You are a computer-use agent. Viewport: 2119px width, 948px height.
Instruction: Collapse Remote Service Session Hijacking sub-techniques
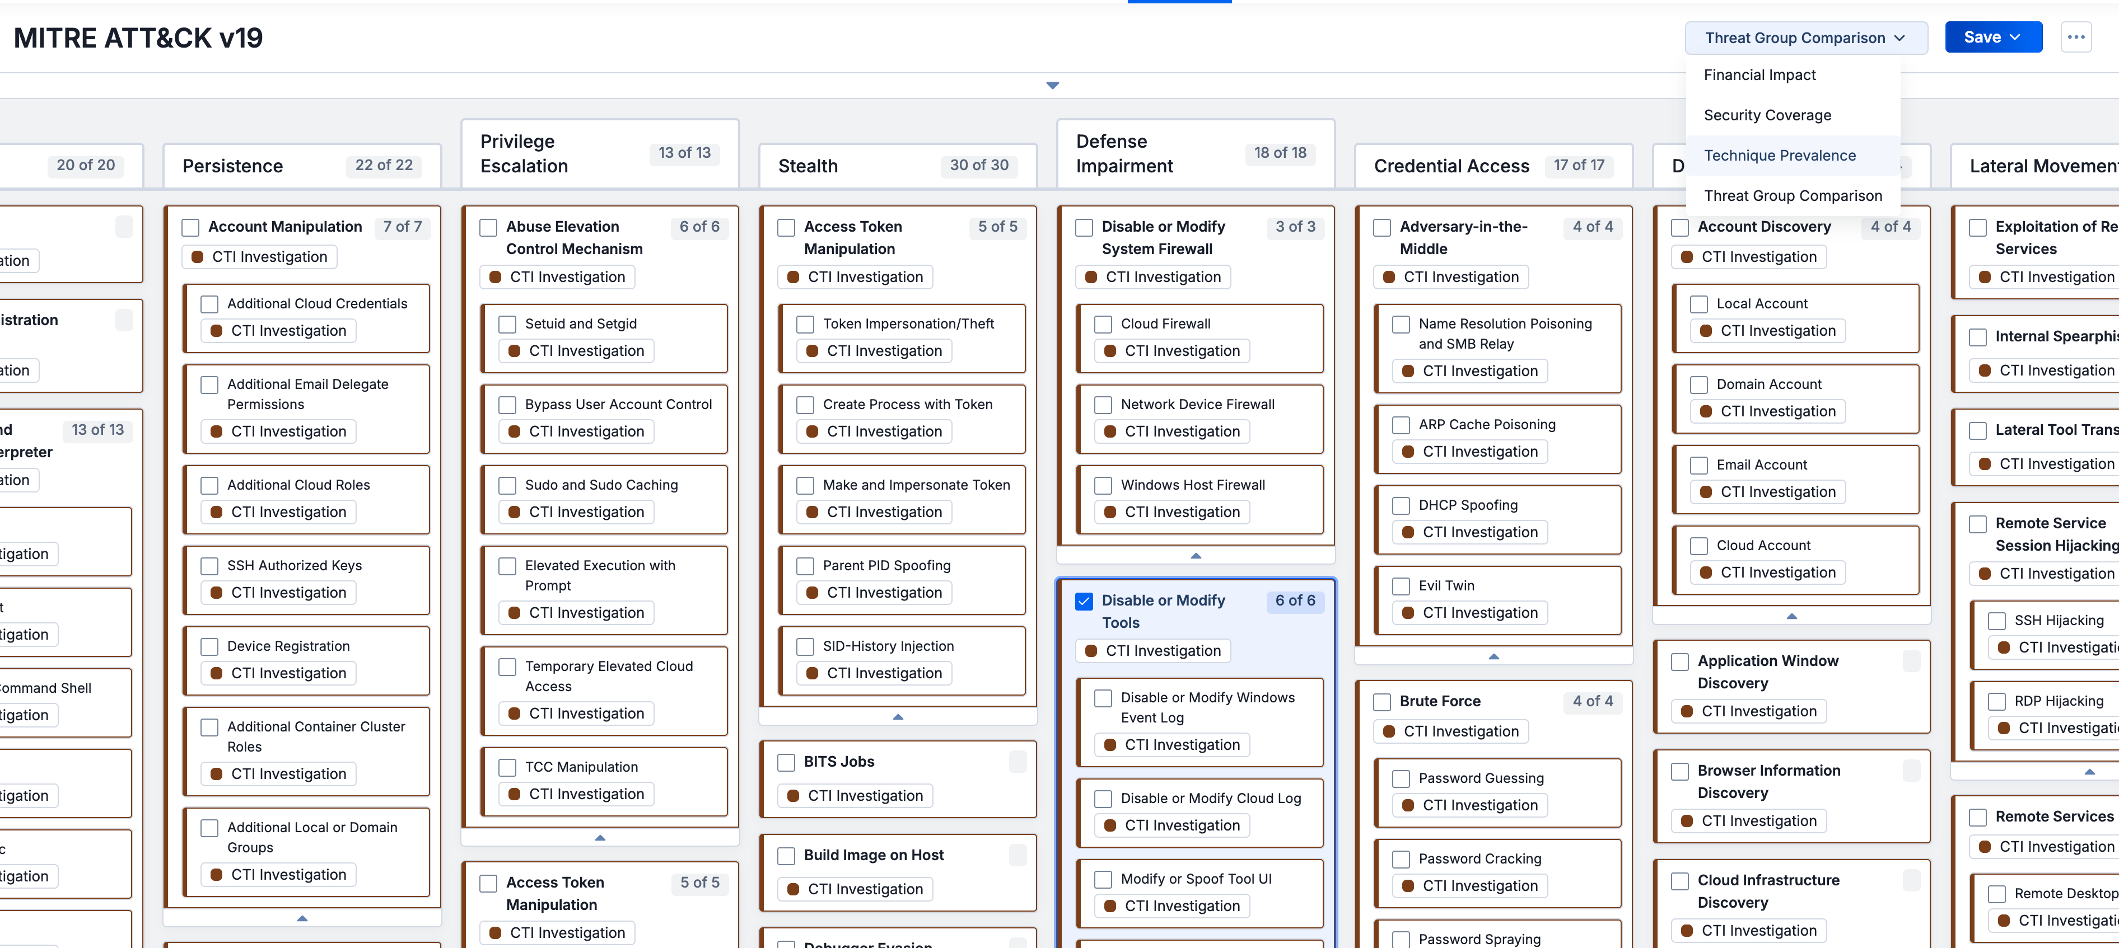coord(2089,771)
